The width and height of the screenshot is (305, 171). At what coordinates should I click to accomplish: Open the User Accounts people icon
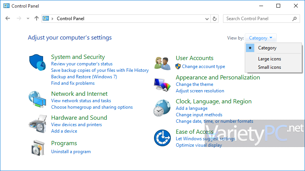(162, 63)
